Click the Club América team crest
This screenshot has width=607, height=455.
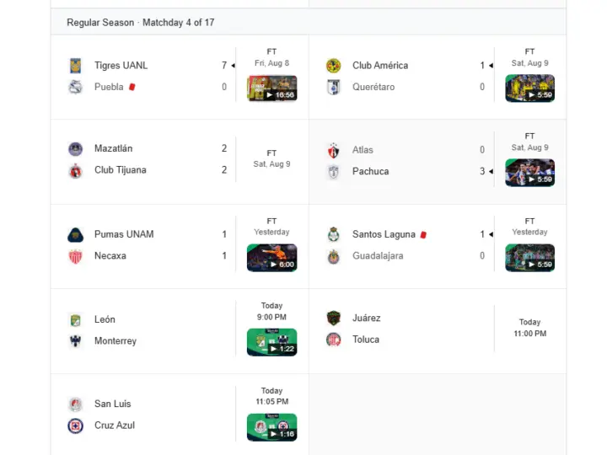(333, 66)
